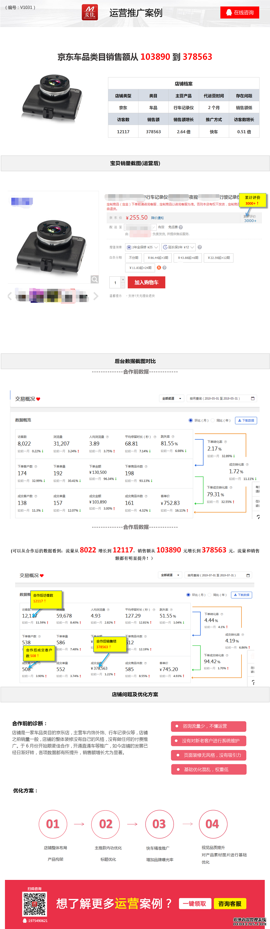Click the 店铺问题及优化方案 section header

click(x=135, y=694)
